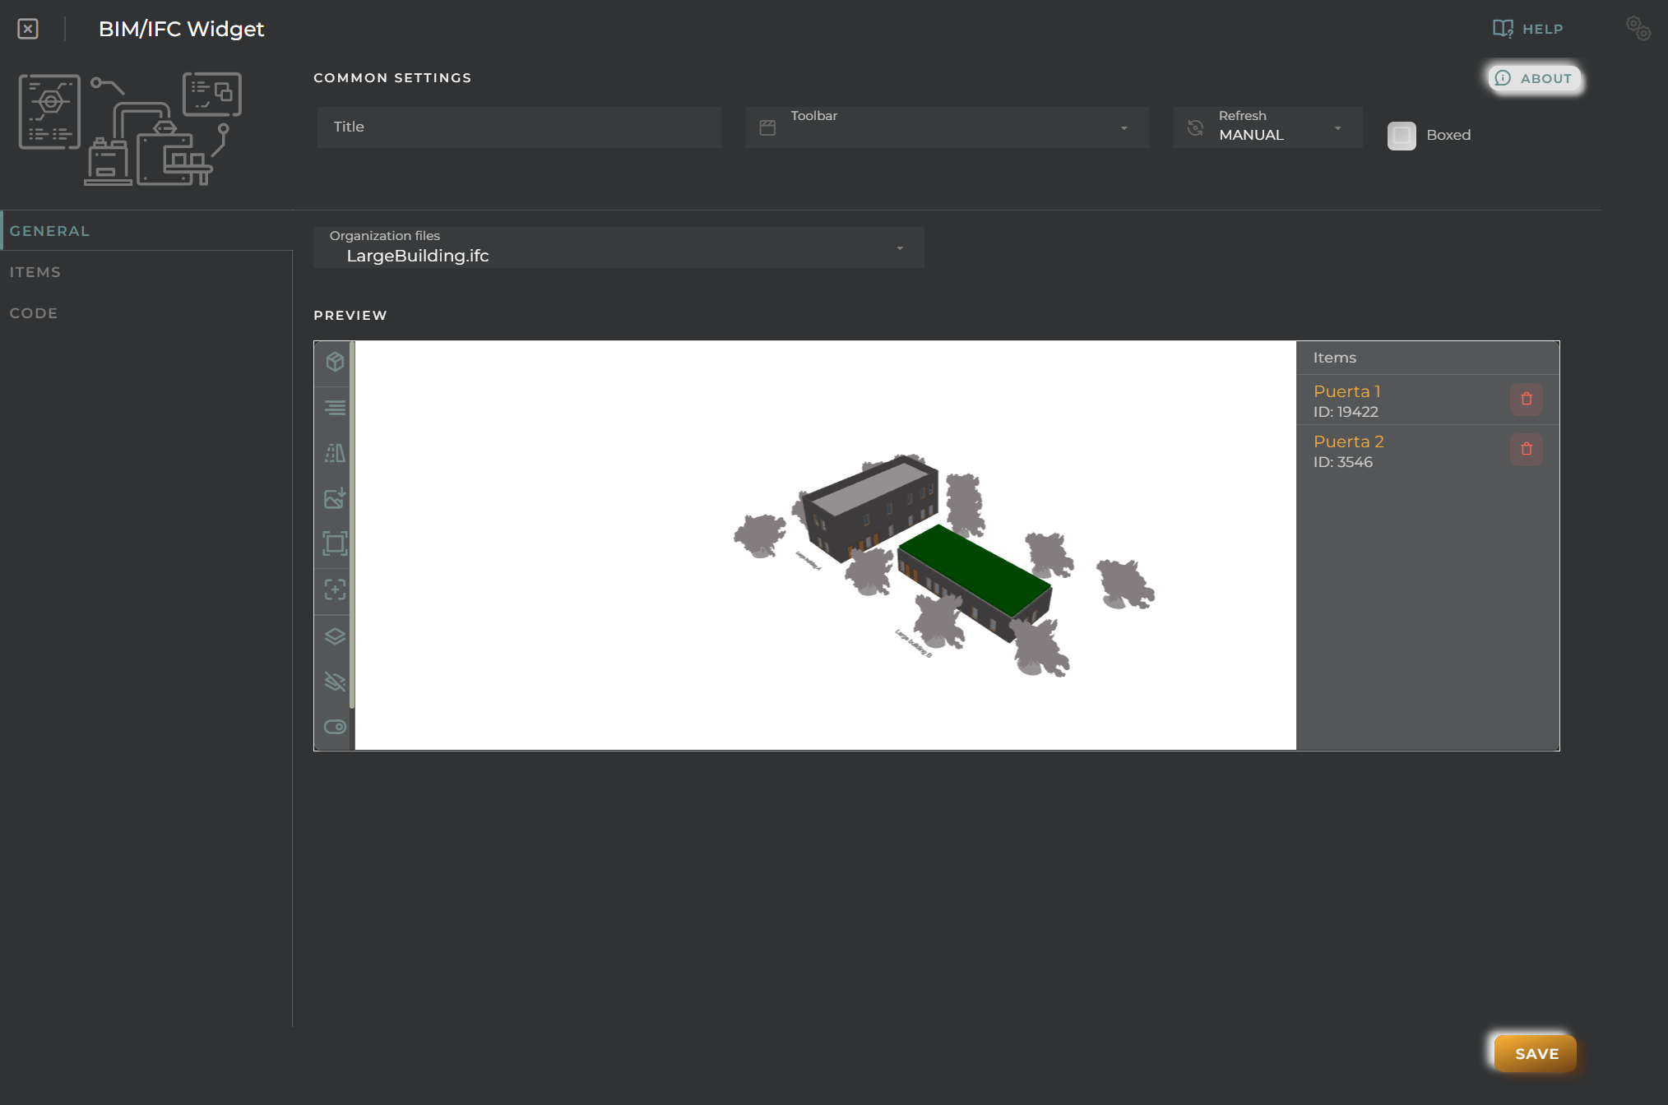Click the Title input field
The image size is (1668, 1105).
click(x=517, y=127)
